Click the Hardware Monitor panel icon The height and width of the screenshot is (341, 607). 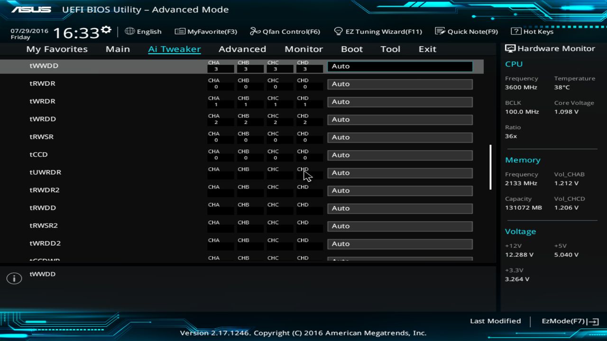pyautogui.click(x=510, y=48)
